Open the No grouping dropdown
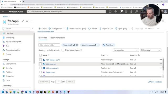This screenshot has height=94, width=168. pos(126,50)
